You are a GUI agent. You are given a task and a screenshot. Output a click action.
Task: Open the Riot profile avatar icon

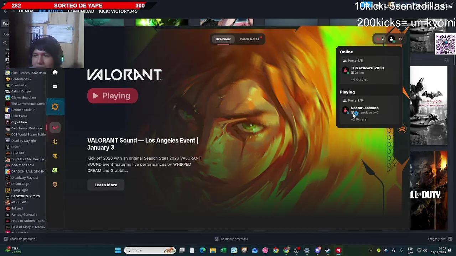392,39
